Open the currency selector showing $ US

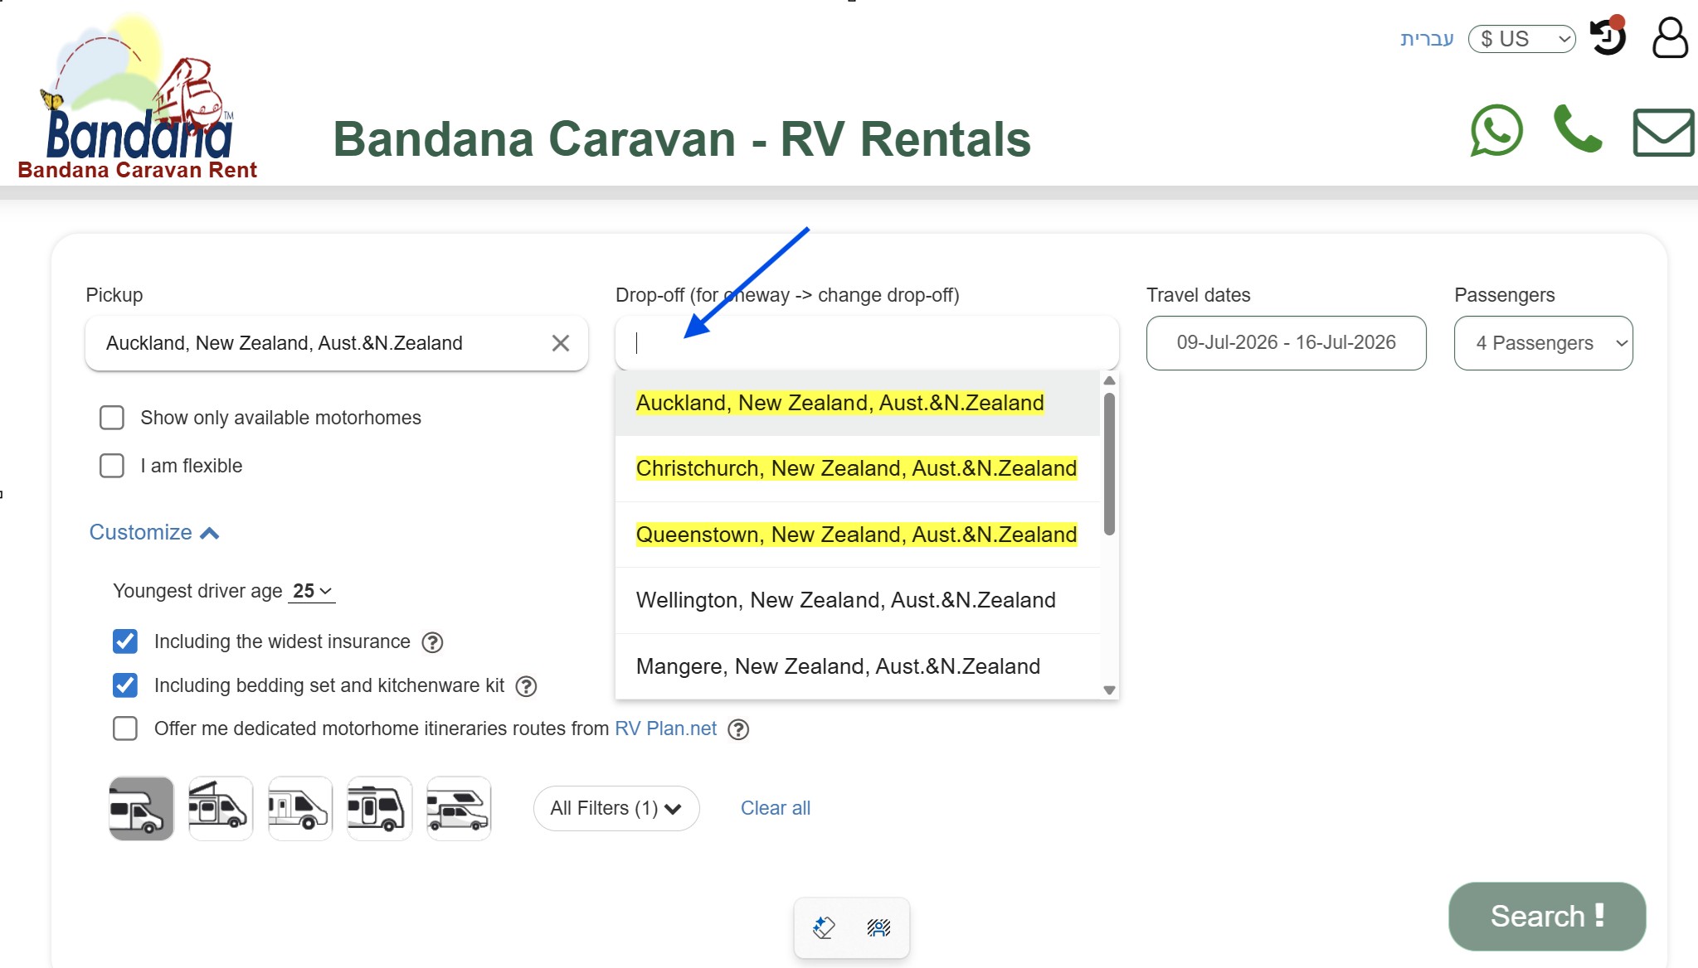click(x=1521, y=38)
